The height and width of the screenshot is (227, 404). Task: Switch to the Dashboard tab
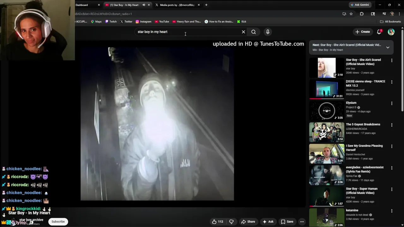click(85, 5)
